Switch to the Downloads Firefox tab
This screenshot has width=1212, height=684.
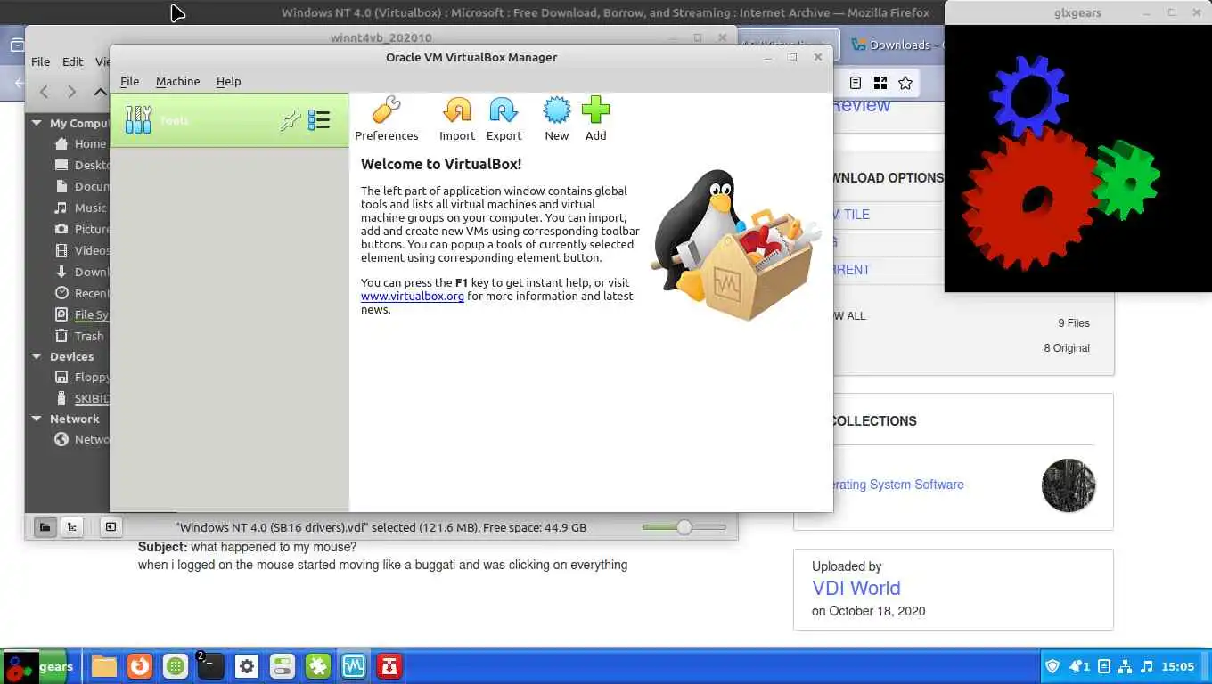894,45
